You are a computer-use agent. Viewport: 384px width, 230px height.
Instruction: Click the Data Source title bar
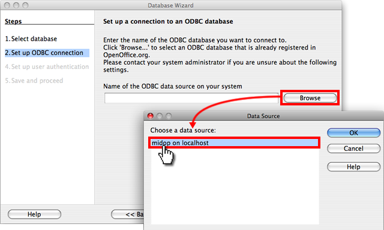coord(263,116)
